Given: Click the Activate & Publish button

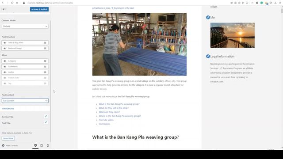Looking at the screenshot, I should point(39,9).
